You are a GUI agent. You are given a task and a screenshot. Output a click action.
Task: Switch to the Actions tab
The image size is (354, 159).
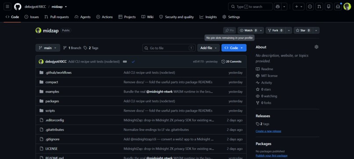click(104, 17)
